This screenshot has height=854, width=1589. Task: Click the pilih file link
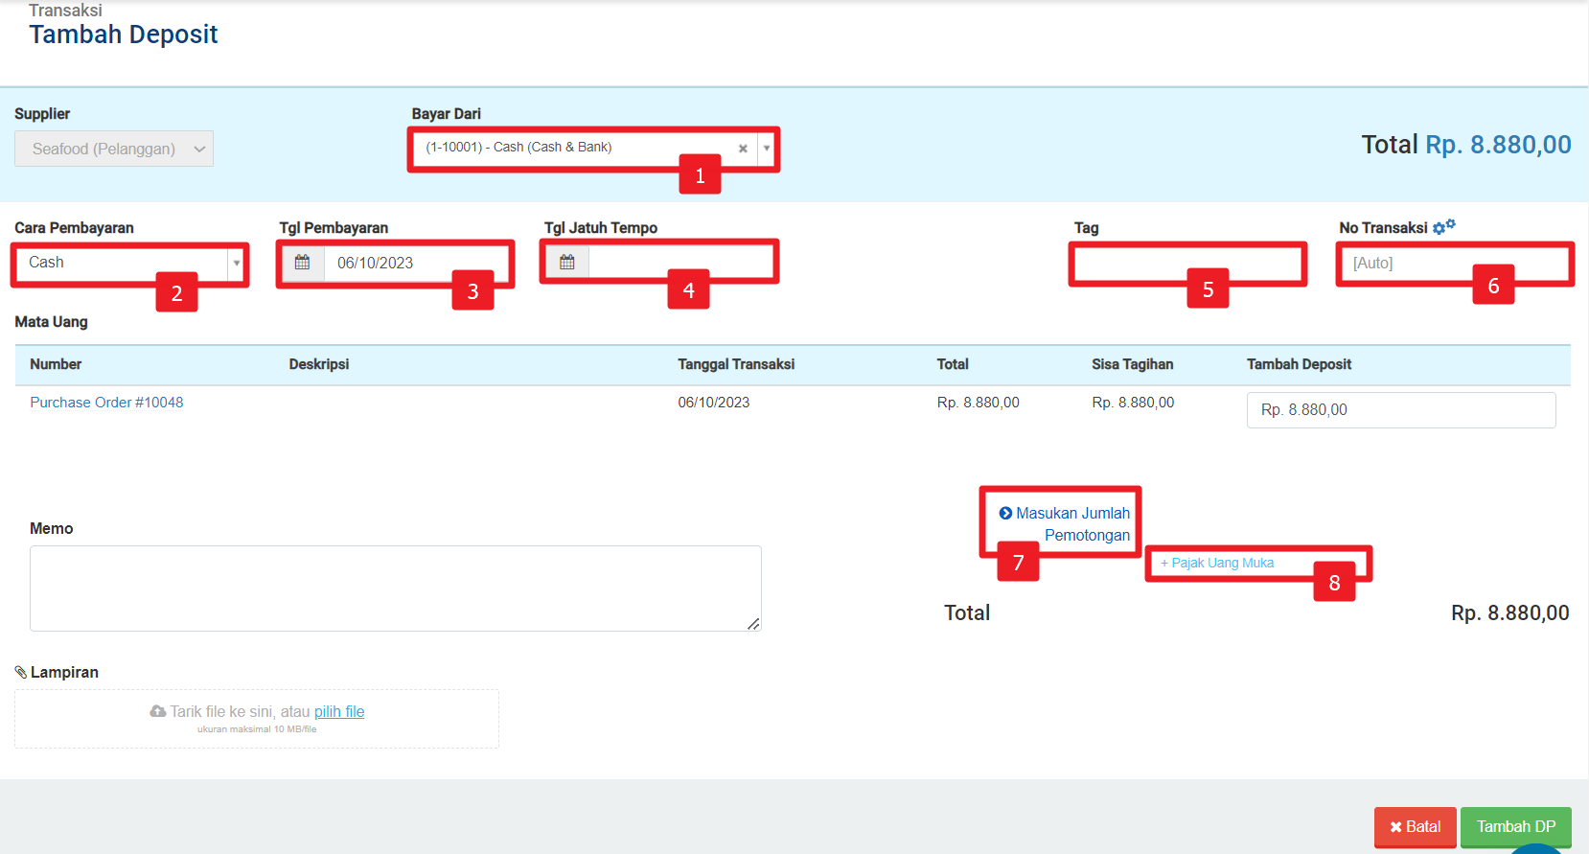339,711
